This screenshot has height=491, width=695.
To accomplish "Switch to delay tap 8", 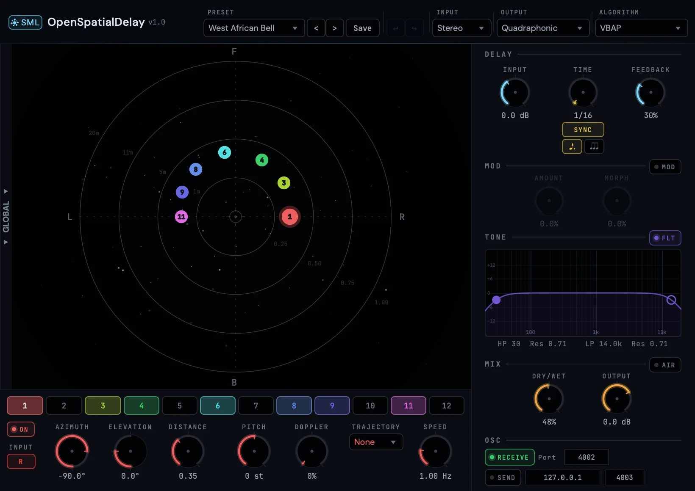I will coord(294,405).
